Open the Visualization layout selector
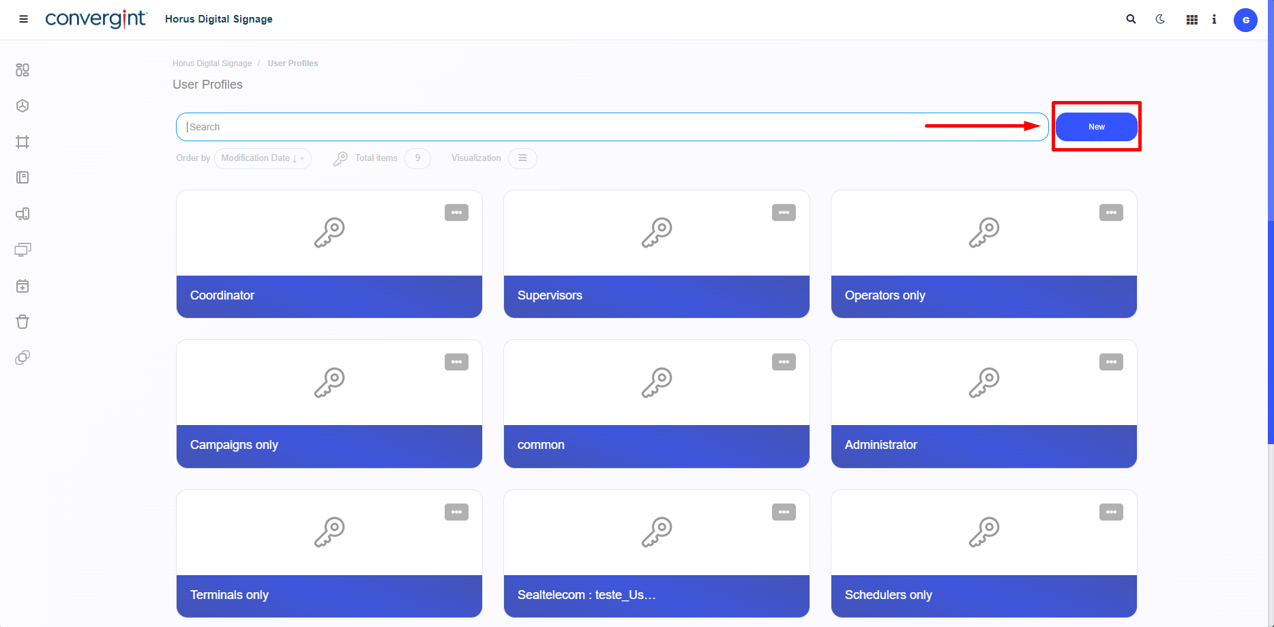 [x=522, y=158]
